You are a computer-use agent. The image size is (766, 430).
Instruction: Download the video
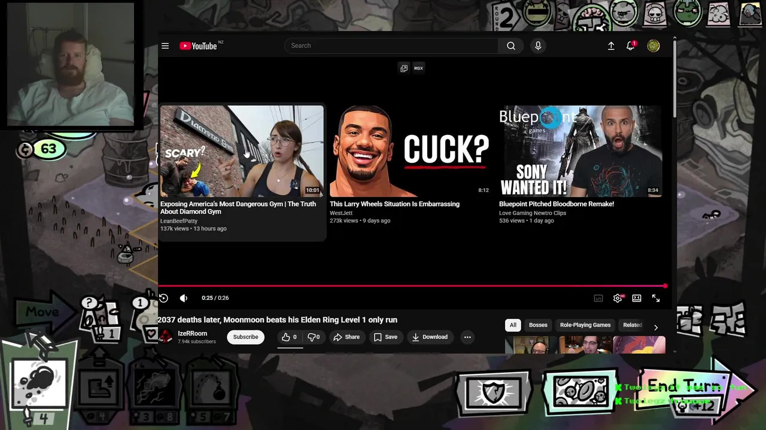coord(430,337)
